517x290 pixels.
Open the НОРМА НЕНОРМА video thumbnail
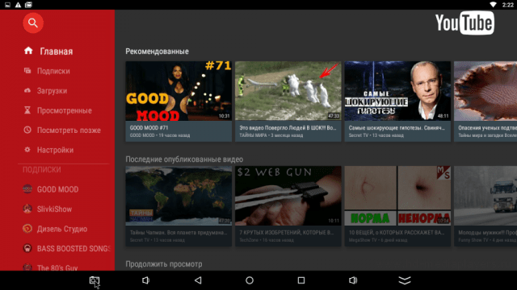point(397,196)
